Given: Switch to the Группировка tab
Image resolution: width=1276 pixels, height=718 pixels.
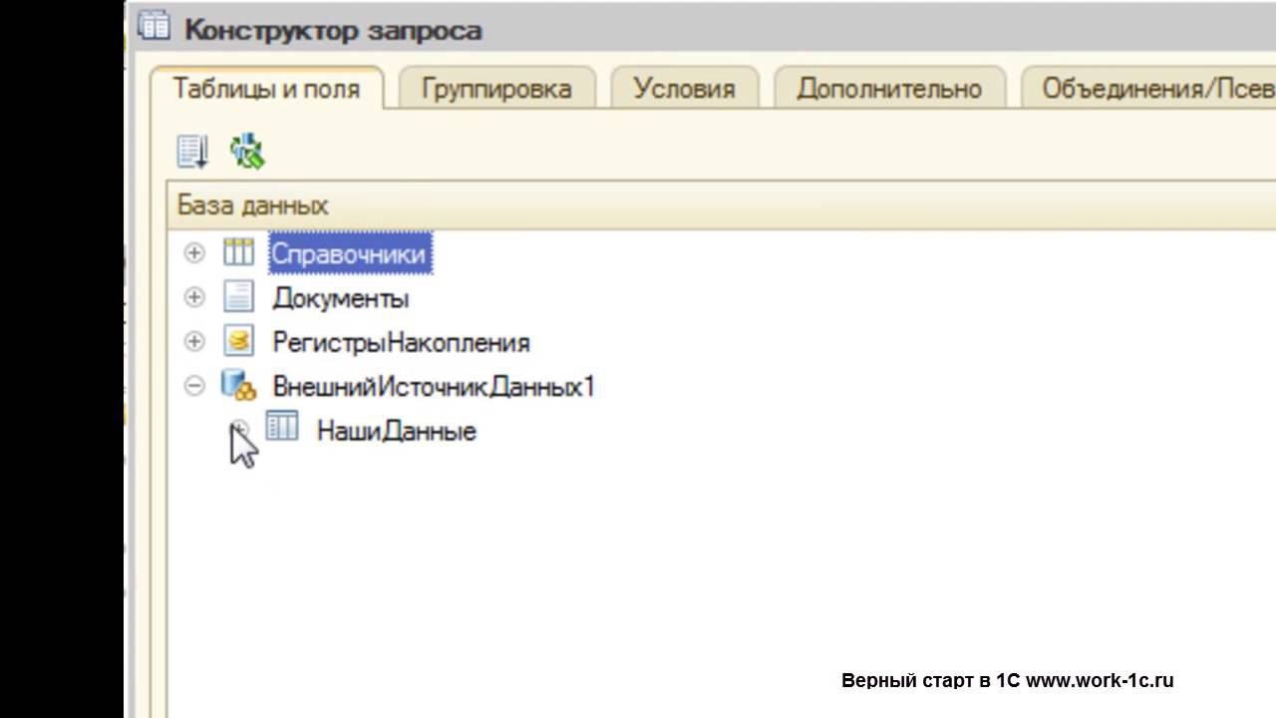Looking at the screenshot, I should point(496,89).
